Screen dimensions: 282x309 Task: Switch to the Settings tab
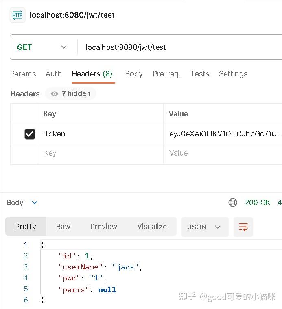point(233,74)
